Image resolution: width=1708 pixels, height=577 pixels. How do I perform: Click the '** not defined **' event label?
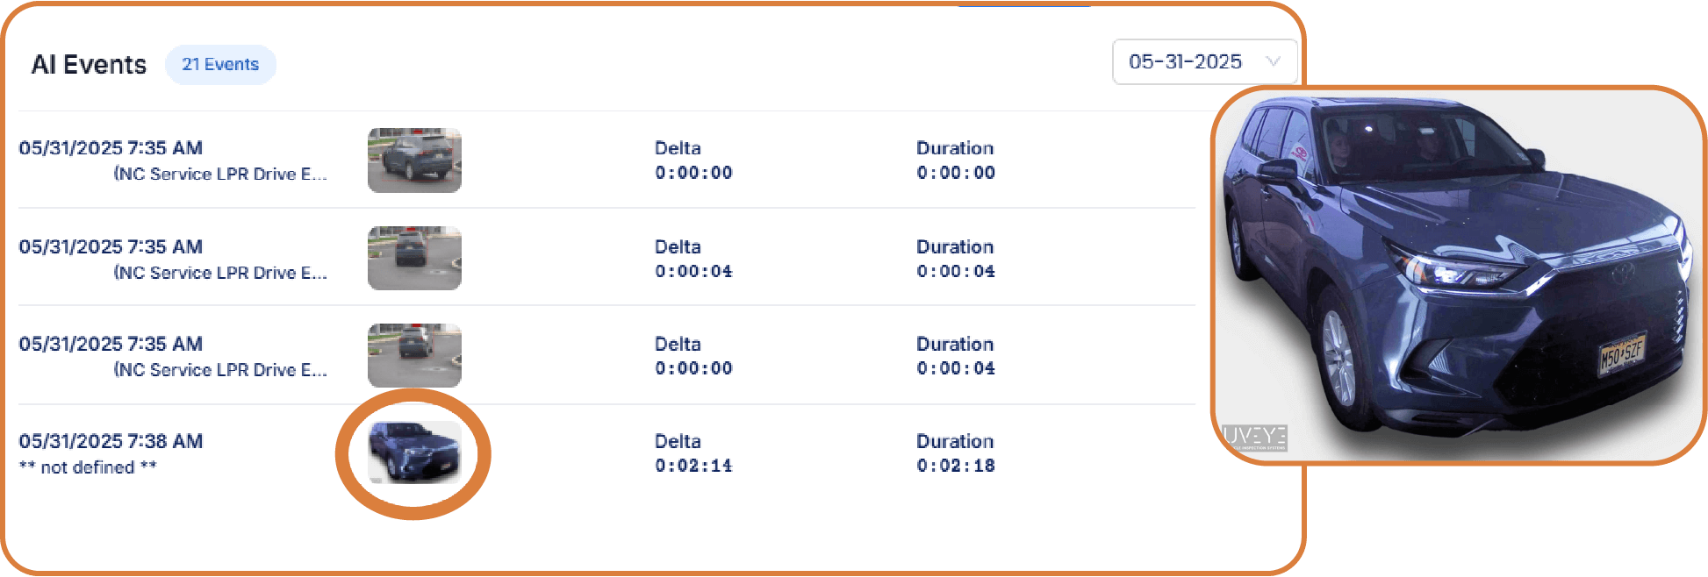click(88, 467)
